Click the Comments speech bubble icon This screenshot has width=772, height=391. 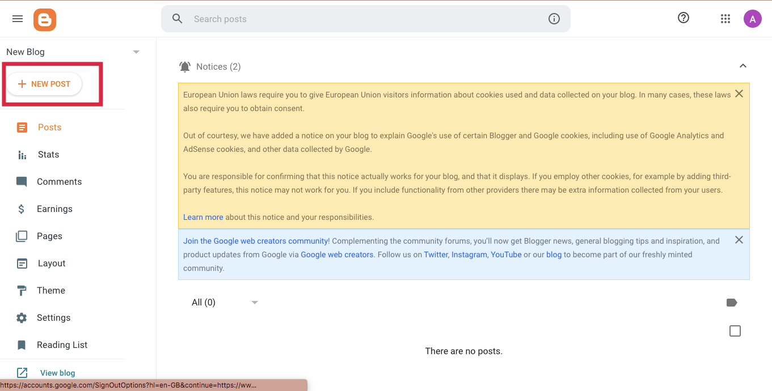coord(22,182)
